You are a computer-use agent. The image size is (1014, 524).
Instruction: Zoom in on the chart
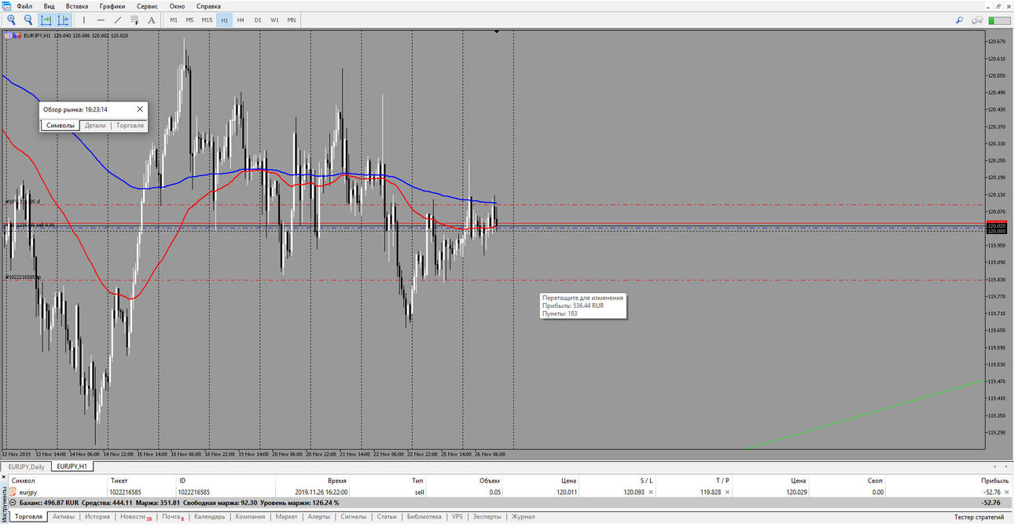click(x=12, y=20)
